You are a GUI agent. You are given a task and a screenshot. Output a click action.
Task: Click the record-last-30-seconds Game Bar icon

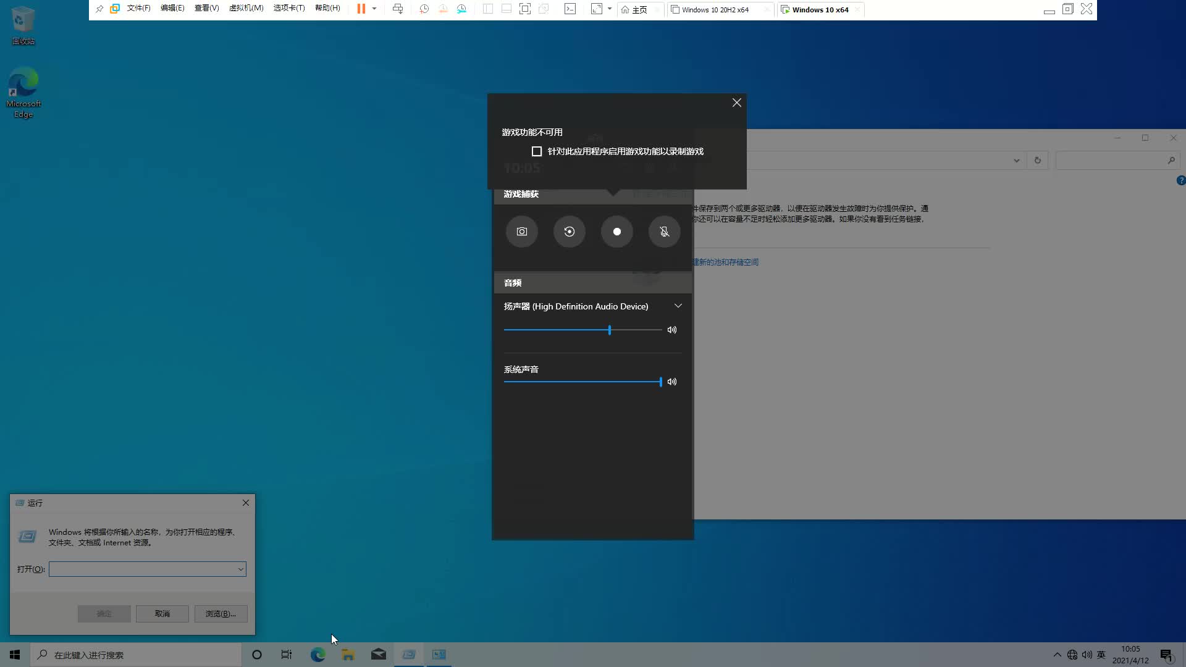[x=569, y=232]
